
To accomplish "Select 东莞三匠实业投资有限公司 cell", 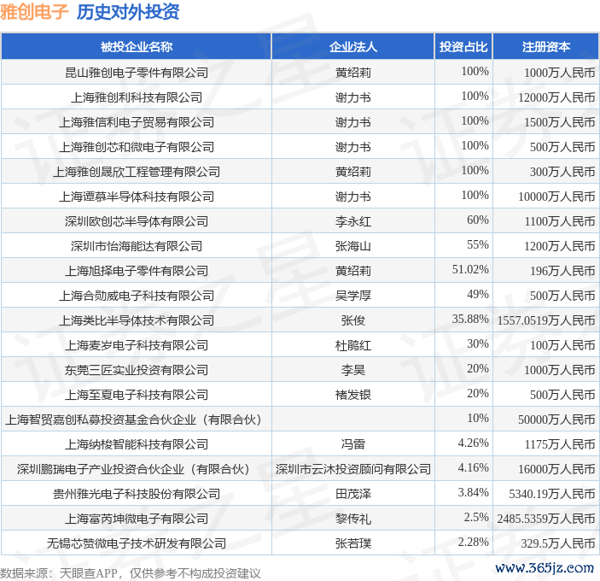I will [x=137, y=370].
